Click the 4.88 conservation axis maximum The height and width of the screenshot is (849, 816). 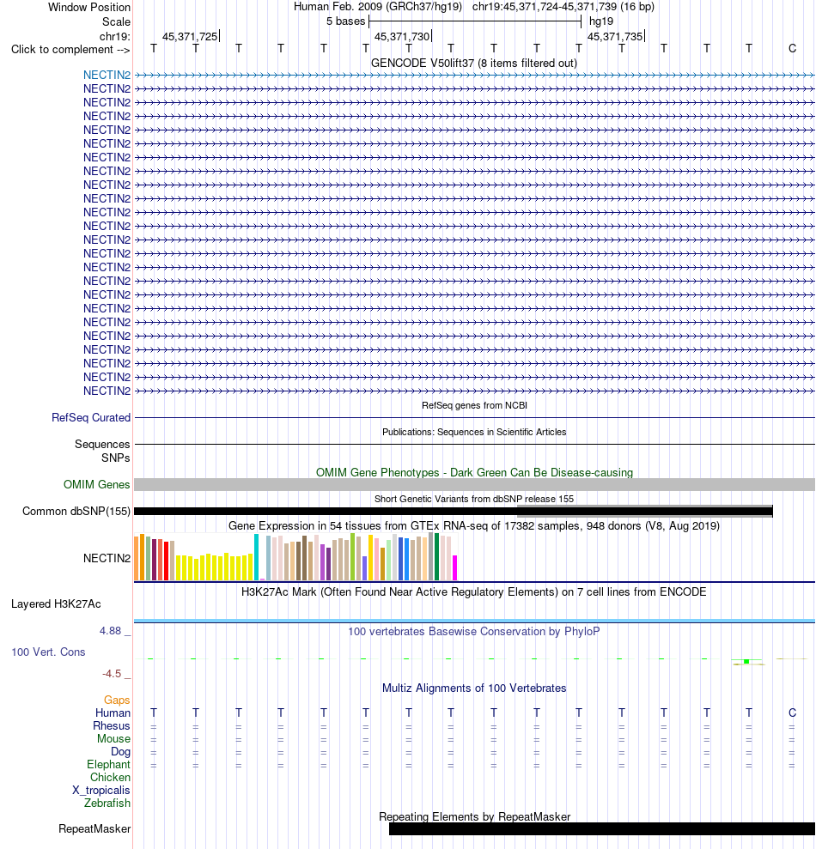point(111,631)
